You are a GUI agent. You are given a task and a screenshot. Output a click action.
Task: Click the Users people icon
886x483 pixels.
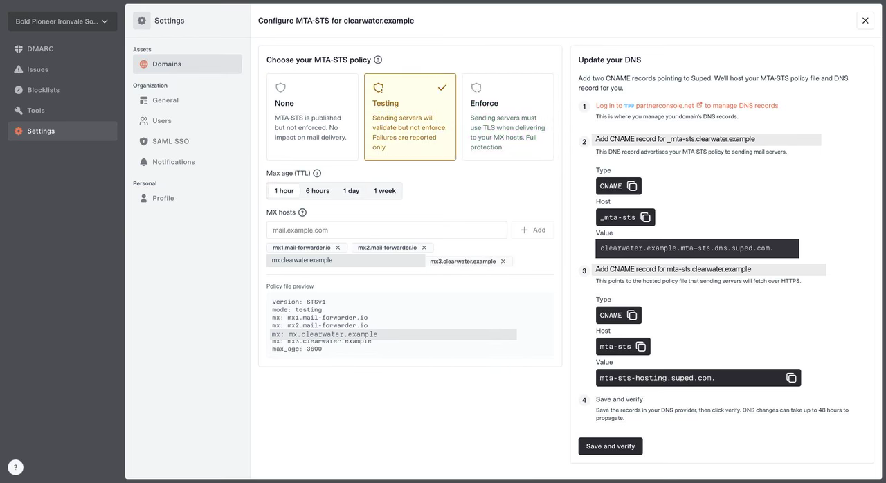point(144,120)
